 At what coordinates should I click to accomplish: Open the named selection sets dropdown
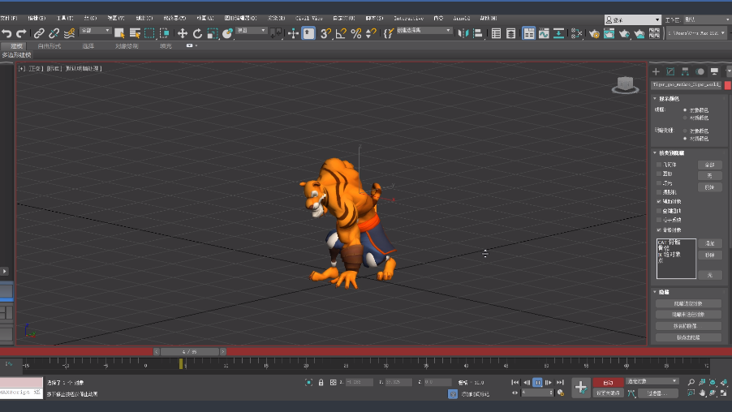[x=424, y=31]
